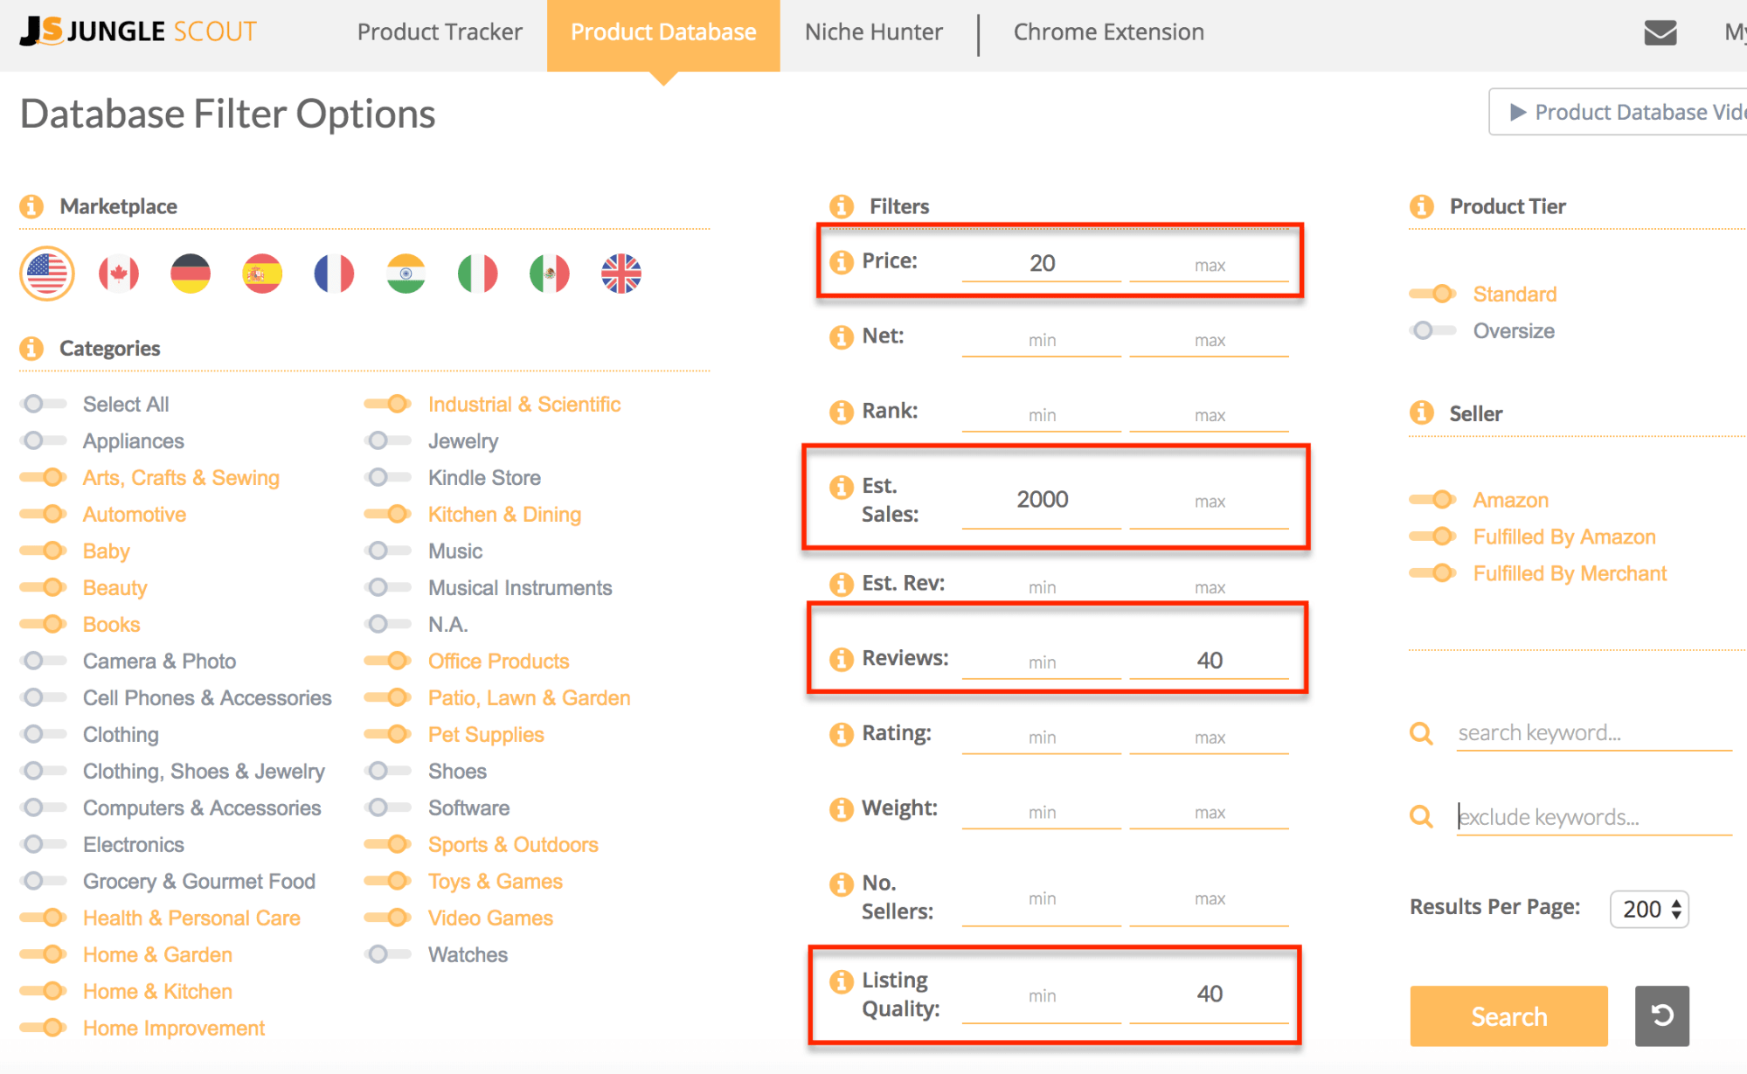Click the Marketplace info icon
The width and height of the screenshot is (1747, 1074).
(31, 206)
